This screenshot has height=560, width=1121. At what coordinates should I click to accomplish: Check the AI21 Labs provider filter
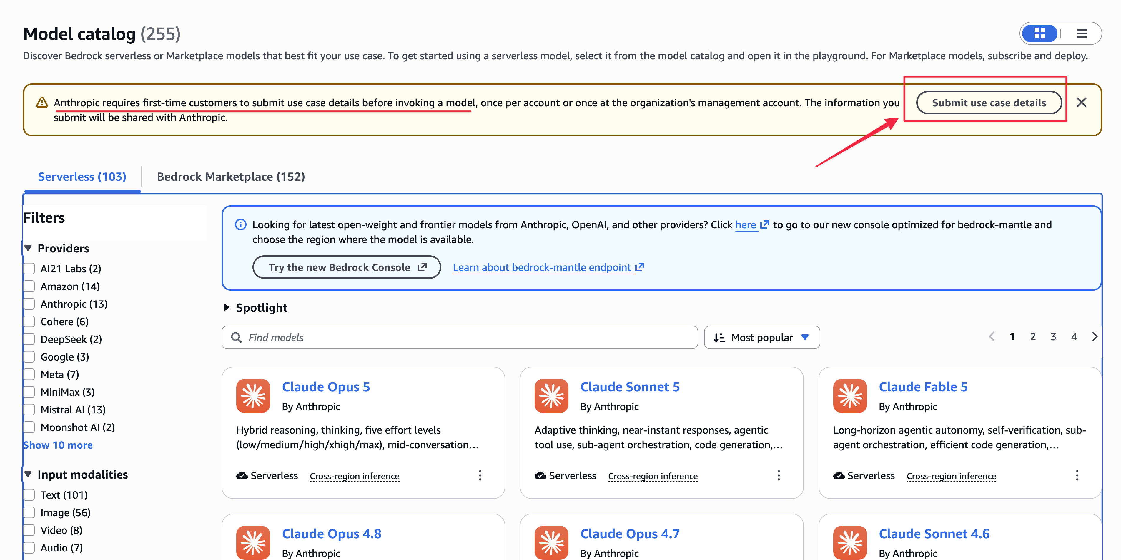click(x=29, y=269)
